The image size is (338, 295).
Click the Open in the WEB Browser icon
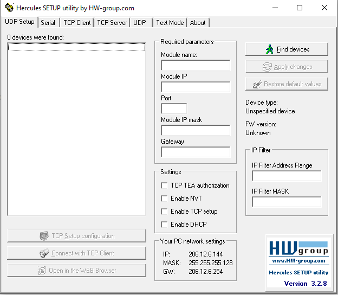coord(42,271)
